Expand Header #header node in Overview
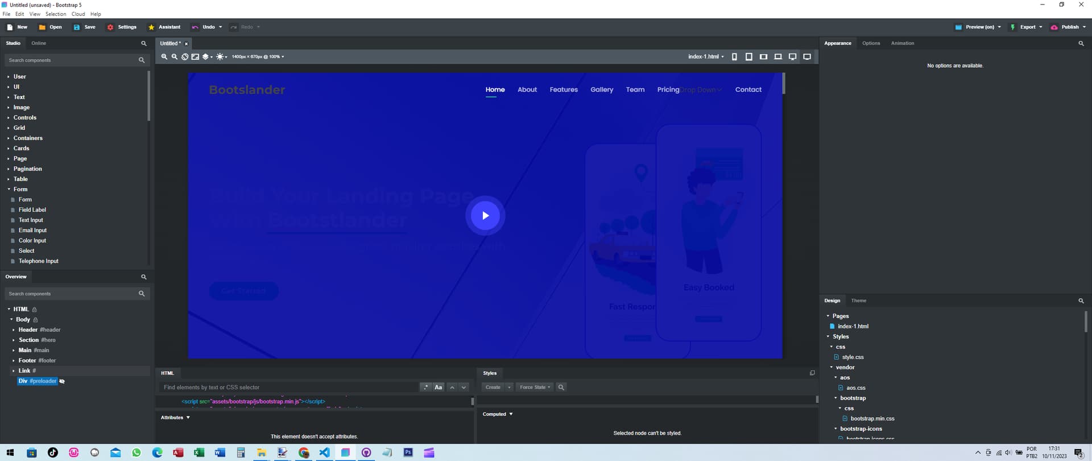 (x=14, y=330)
